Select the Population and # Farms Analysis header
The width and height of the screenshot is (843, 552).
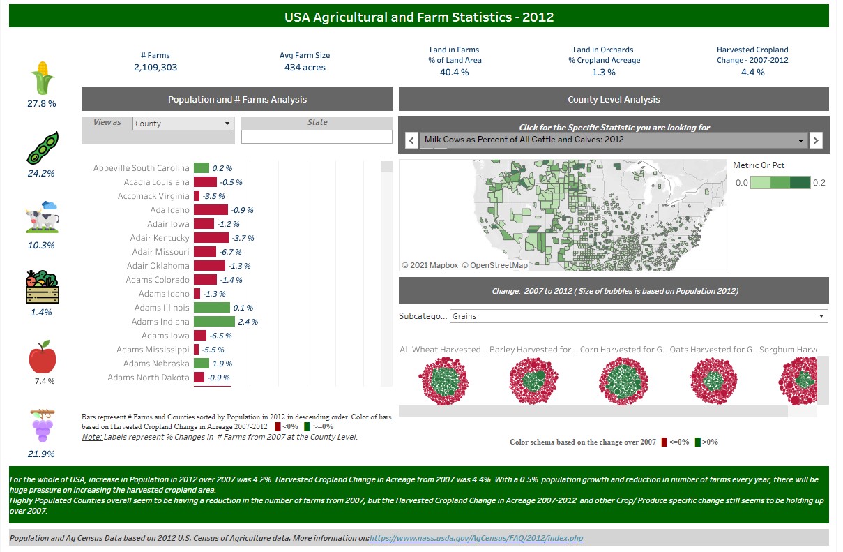coord(237,99)
